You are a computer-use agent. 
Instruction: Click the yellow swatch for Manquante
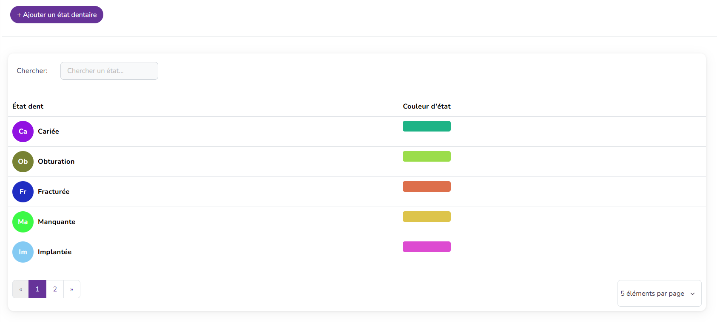pyautogui.click(x=427, y=217)
